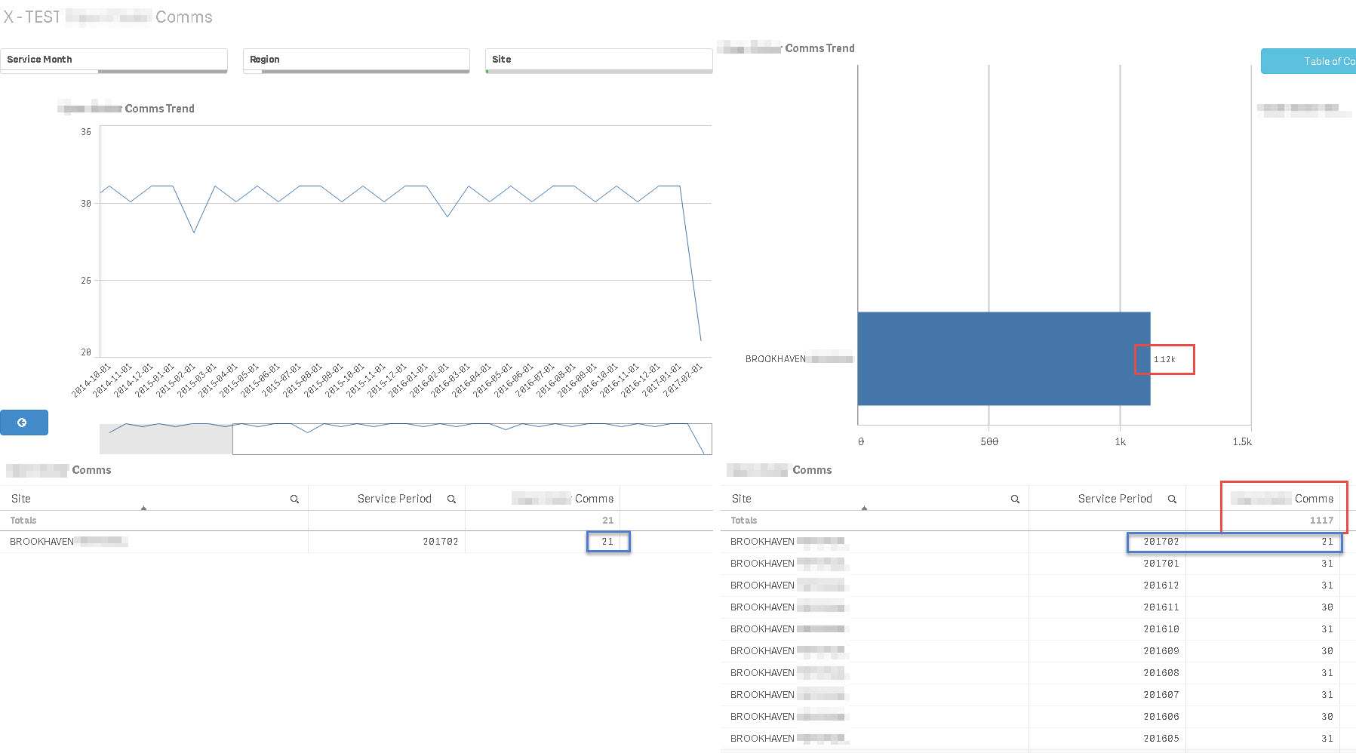Search the Site column in left table
Screen dimensions: 1356x753
294,499
